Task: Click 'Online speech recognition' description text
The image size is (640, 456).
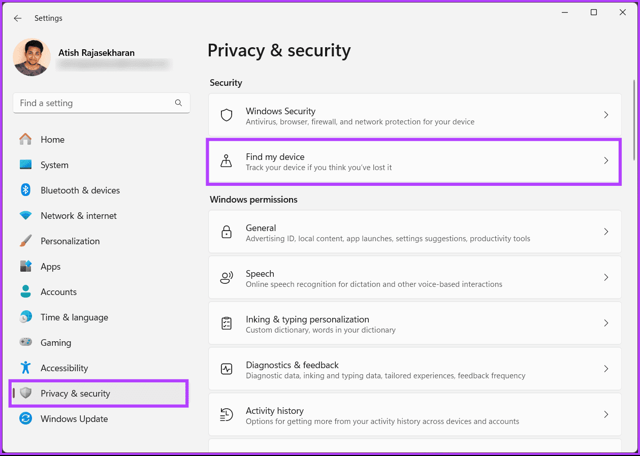Action: point(374,284)
